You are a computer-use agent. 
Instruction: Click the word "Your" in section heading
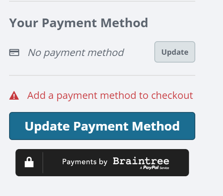(x=24, y=23)
